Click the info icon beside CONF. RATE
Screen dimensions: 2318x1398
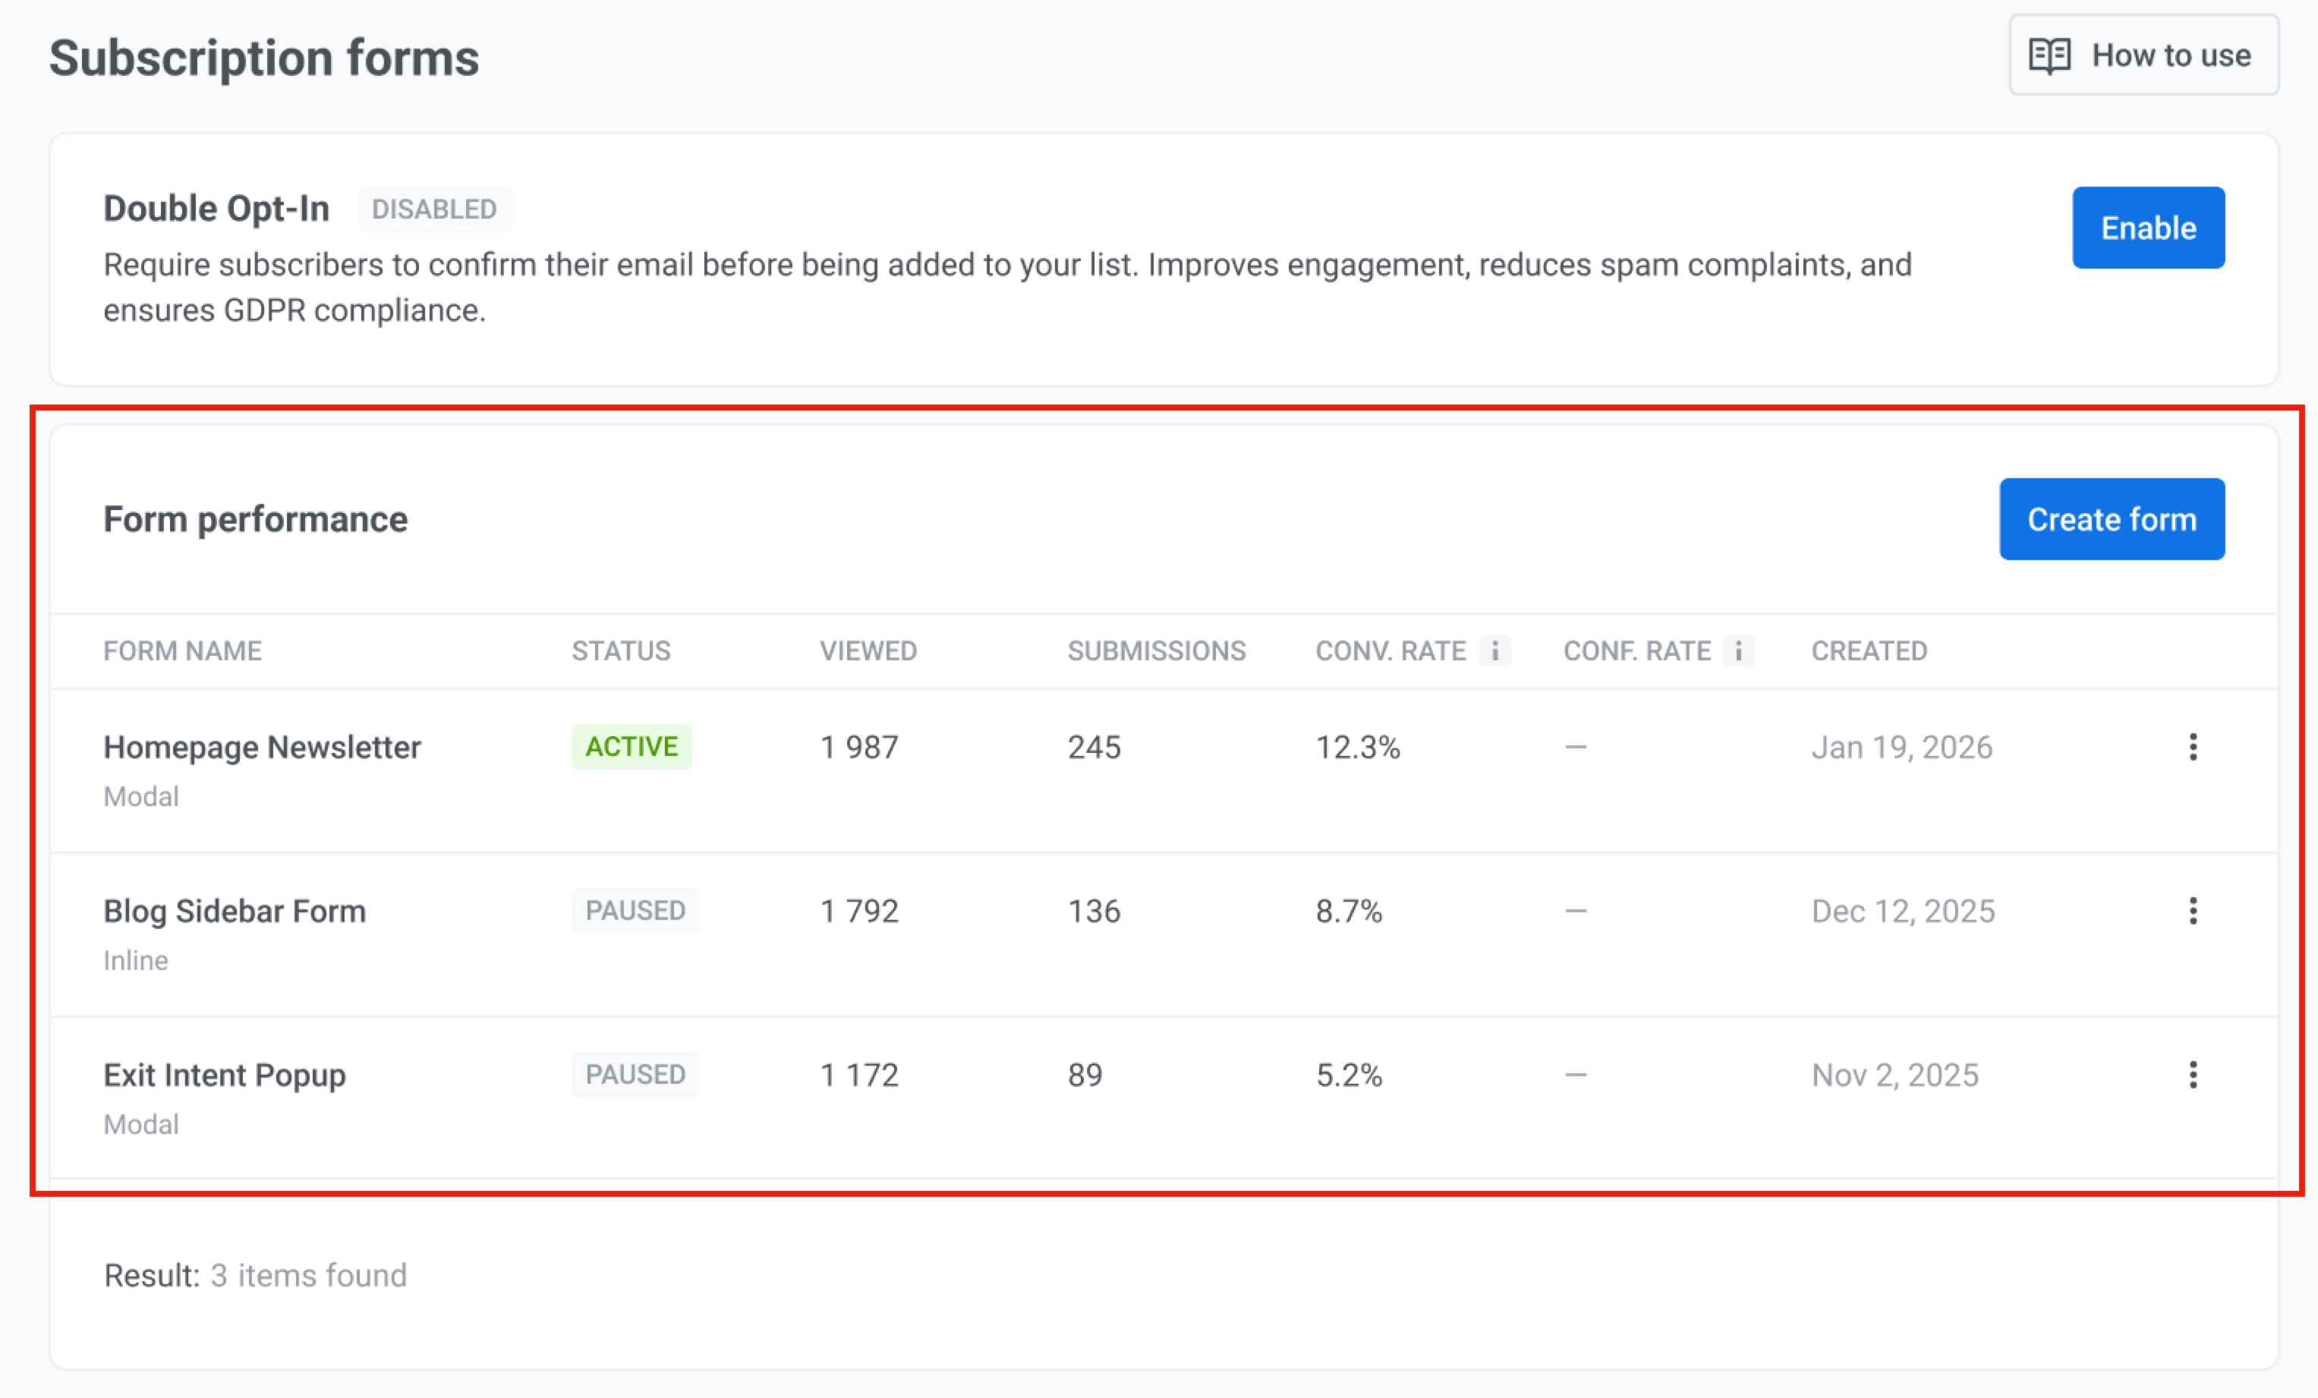pos(1737,650)
